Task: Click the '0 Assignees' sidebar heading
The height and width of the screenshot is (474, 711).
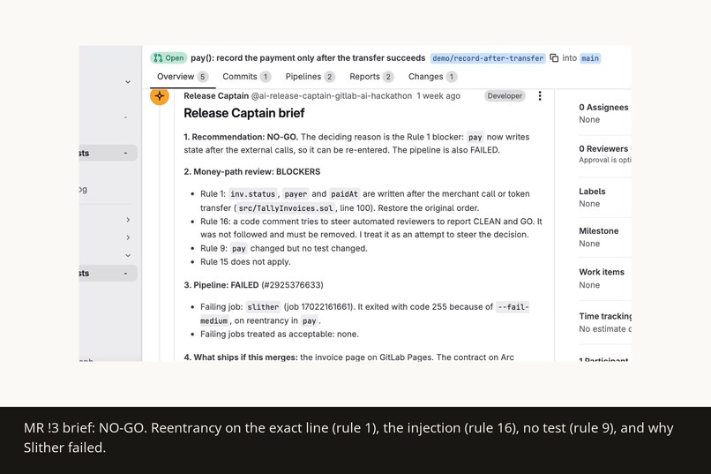Action: 603,108
